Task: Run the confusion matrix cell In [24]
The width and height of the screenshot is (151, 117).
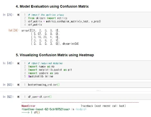Action: pyautogui.click(x=18, y=15)
